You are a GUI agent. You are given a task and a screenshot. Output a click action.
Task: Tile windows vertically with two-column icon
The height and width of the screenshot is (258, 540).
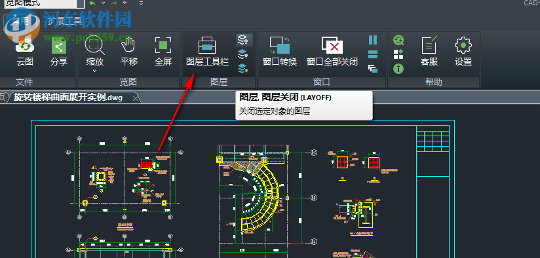point(373,40)
